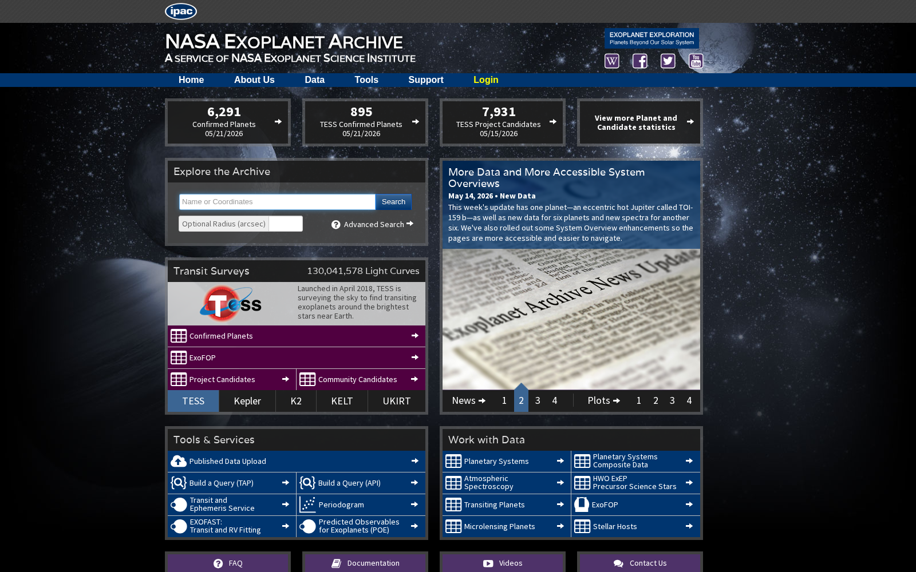
Task: Click the Build a Query (TAP) icon
Action: (x=179, y=483)
